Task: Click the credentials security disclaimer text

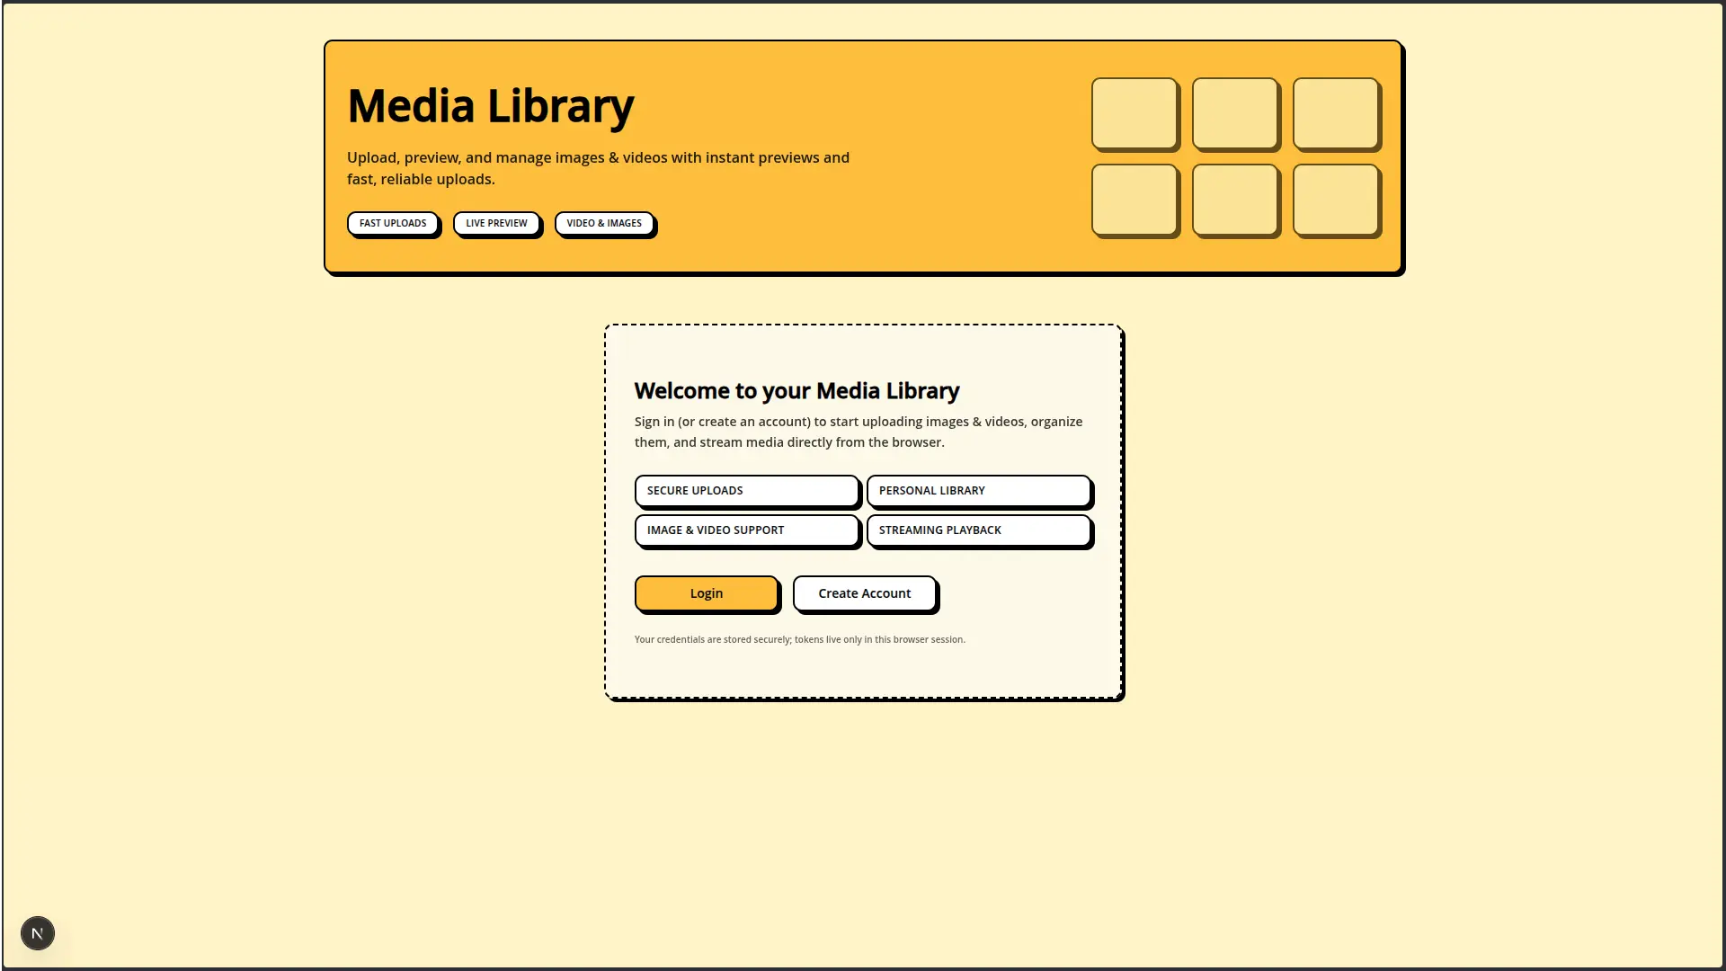Action: 798,639
